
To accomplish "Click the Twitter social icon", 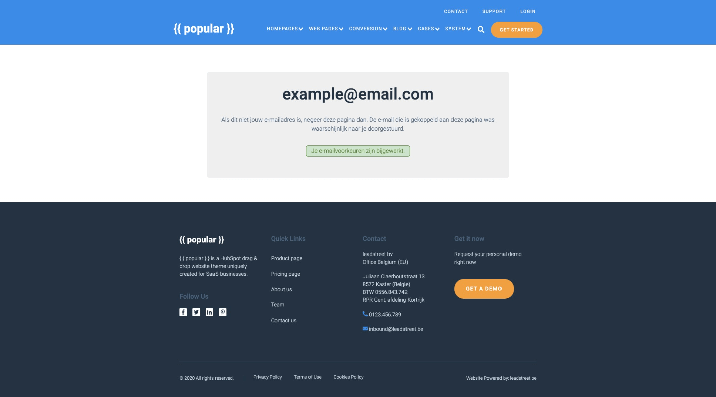I will tap(196, 312).
